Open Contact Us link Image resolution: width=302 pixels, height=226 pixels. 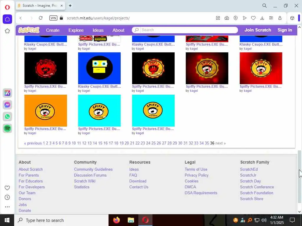(139, 187)
